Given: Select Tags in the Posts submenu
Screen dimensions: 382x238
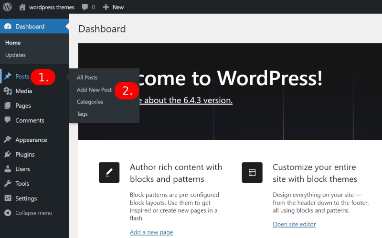Looking at the screenshot, I should click(x=82, y=114).
